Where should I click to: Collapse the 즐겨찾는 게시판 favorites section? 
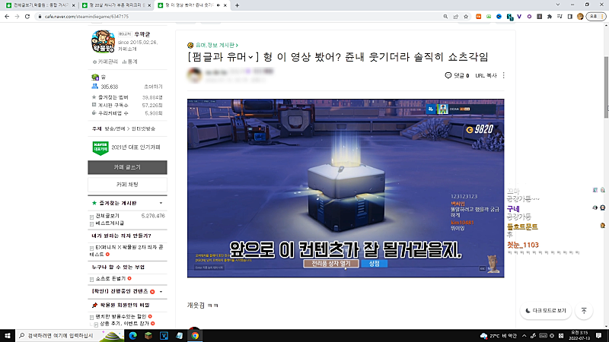point(161,203)
